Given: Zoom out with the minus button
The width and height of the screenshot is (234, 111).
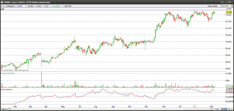Looking at the screenshot, I should click(232, 109).
